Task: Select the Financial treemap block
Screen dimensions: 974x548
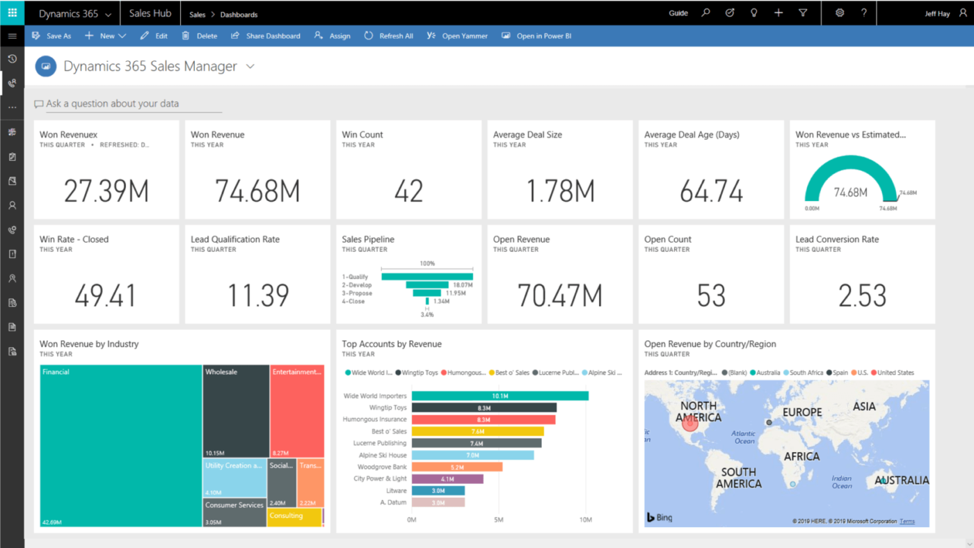Action: (121, 446)
